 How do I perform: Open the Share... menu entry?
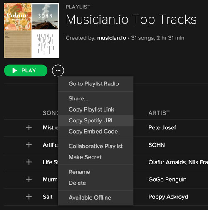pyautogui.click(x=96, y=99)
